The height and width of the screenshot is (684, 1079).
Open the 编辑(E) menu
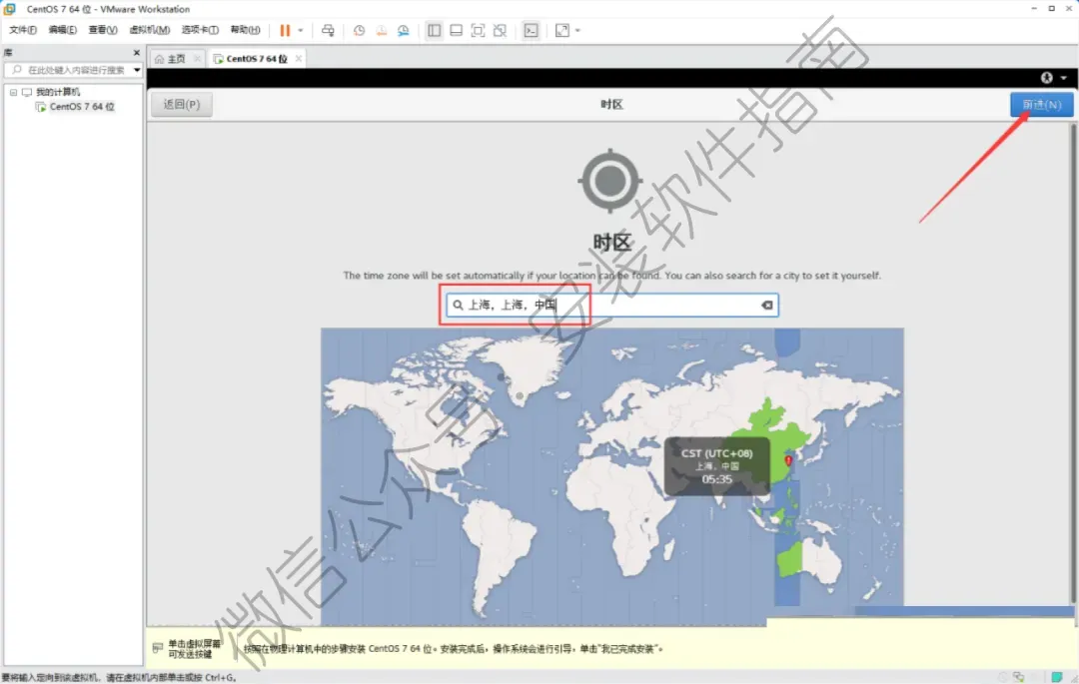(63, 30)
